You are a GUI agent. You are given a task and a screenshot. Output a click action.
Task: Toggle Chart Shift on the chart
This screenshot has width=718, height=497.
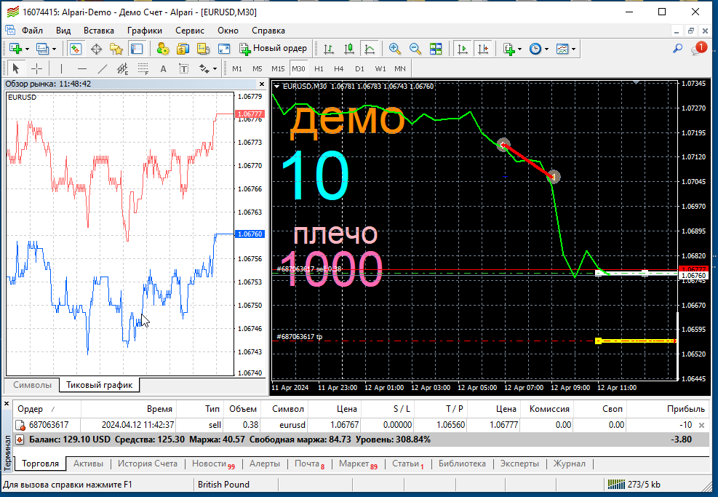(x=483, y=49)
